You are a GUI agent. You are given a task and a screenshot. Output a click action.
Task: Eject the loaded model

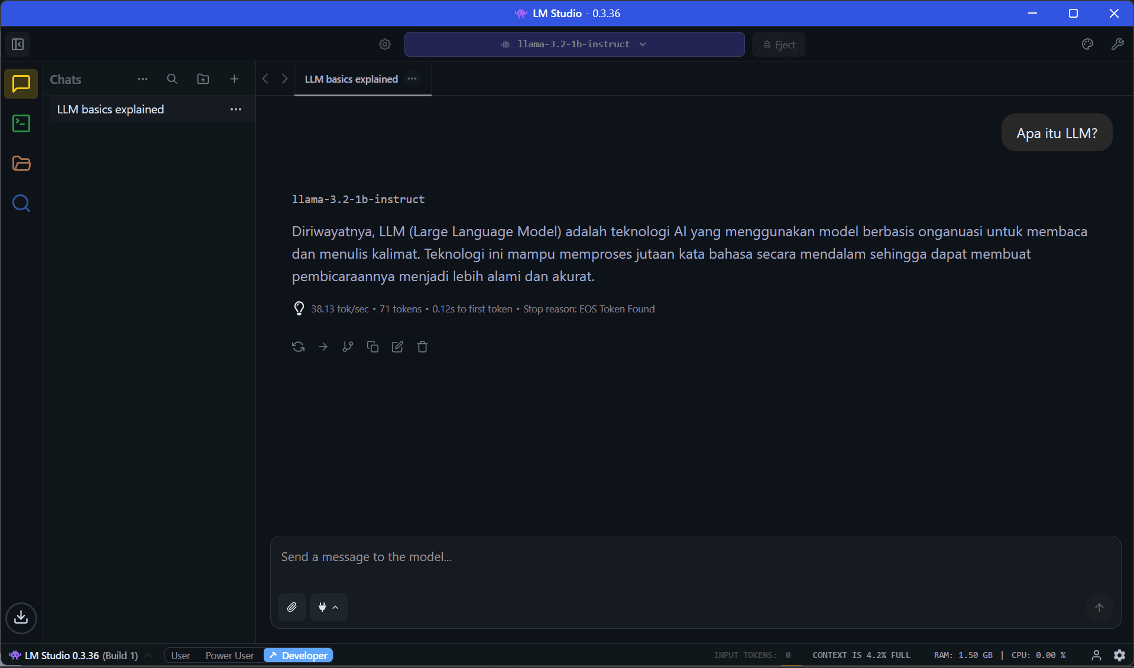(778, 44)
